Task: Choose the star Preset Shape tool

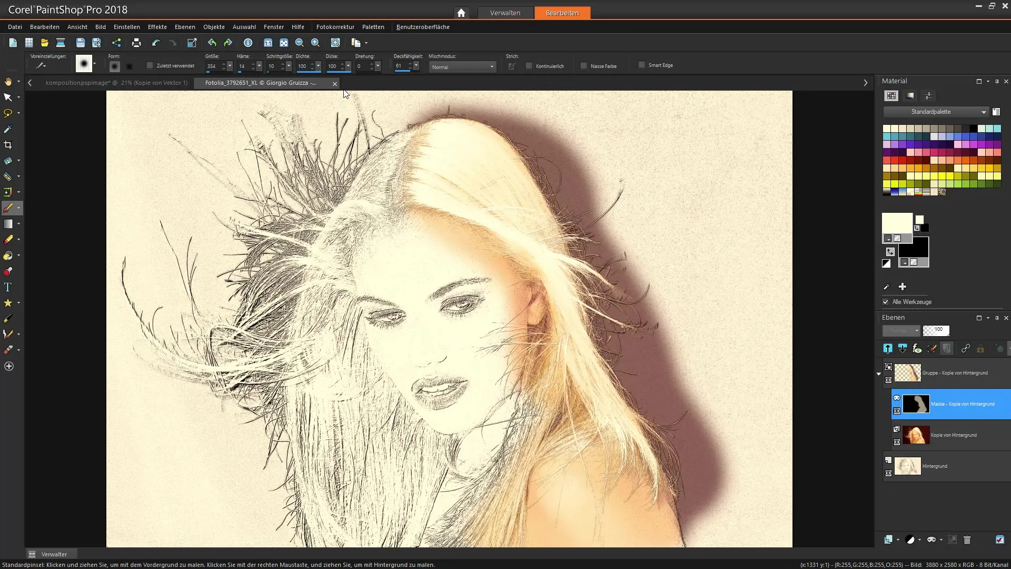Action: point(8,303)
